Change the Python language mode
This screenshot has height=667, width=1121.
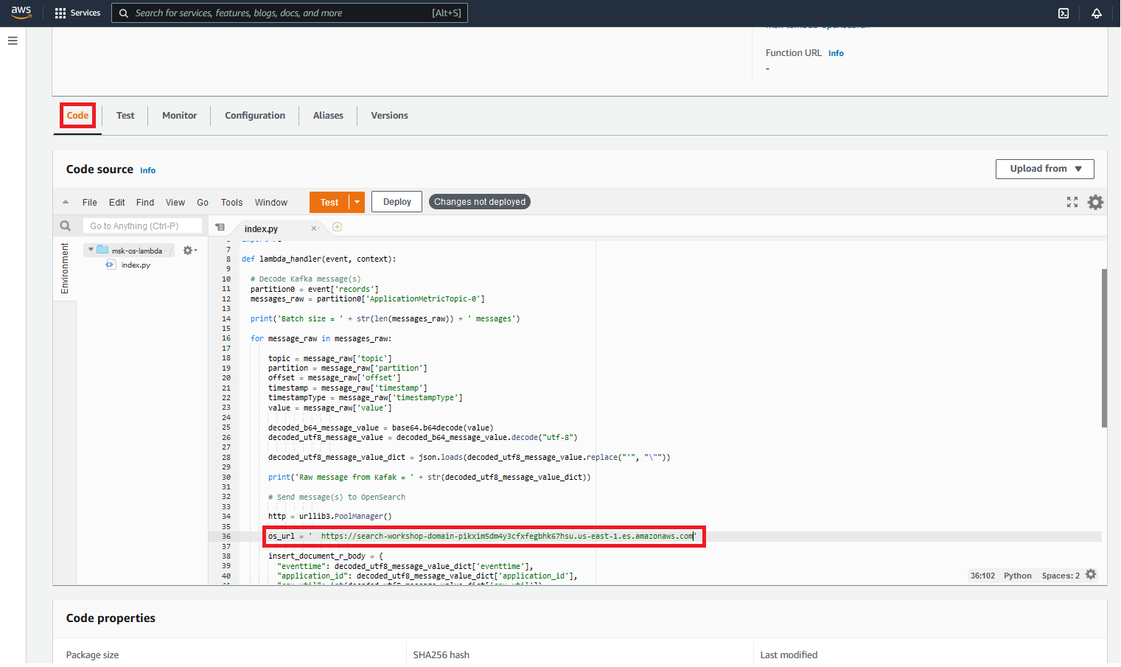pyautogui.click(x=1017, y=576)
